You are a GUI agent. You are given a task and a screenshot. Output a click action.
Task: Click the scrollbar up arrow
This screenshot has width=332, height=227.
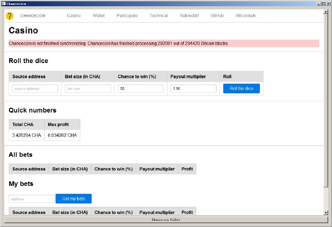(326, 12)
